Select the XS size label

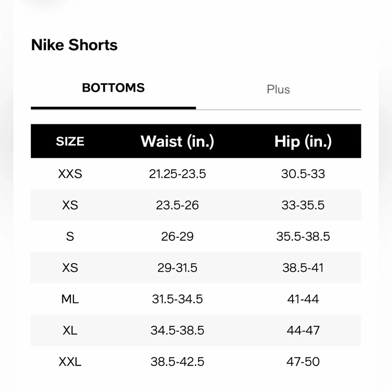(x=70, y=205)
